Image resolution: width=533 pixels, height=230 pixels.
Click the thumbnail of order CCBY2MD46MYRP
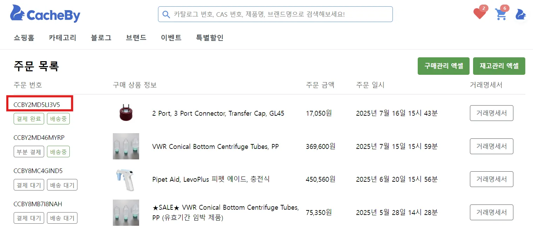pyautogui.click(x=126, y=146)
